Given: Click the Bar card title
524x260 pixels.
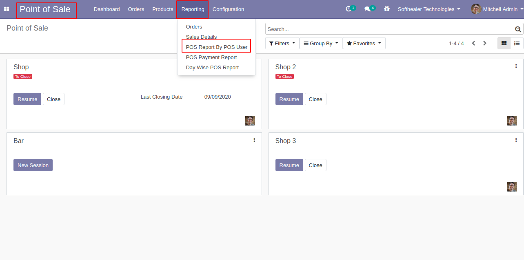Looking at the screenshot, I should pyautogui.click(x=19, y=141).
